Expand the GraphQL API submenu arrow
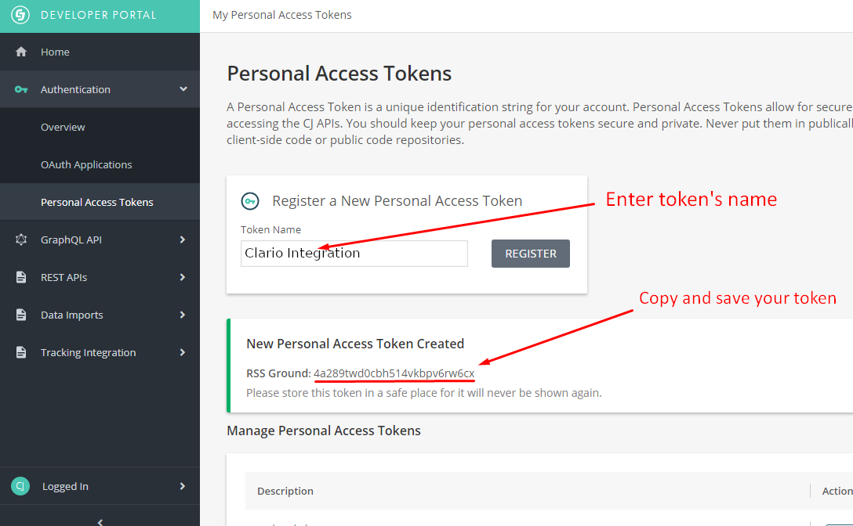The image size is (853, 526). (x=182, y=240)
